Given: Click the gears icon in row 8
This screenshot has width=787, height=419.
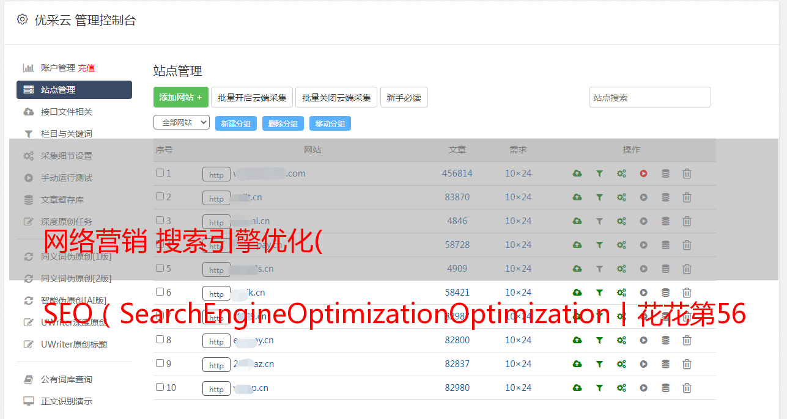Looking at the screenshot, I should pyautogui.click(x=621, y=340).
